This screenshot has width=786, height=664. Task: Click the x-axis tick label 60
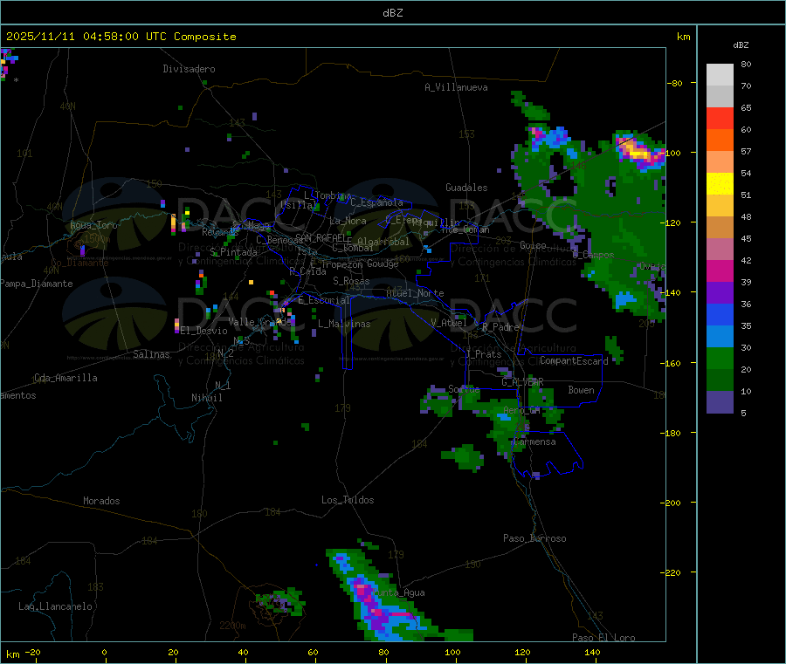tap(313, 652)
